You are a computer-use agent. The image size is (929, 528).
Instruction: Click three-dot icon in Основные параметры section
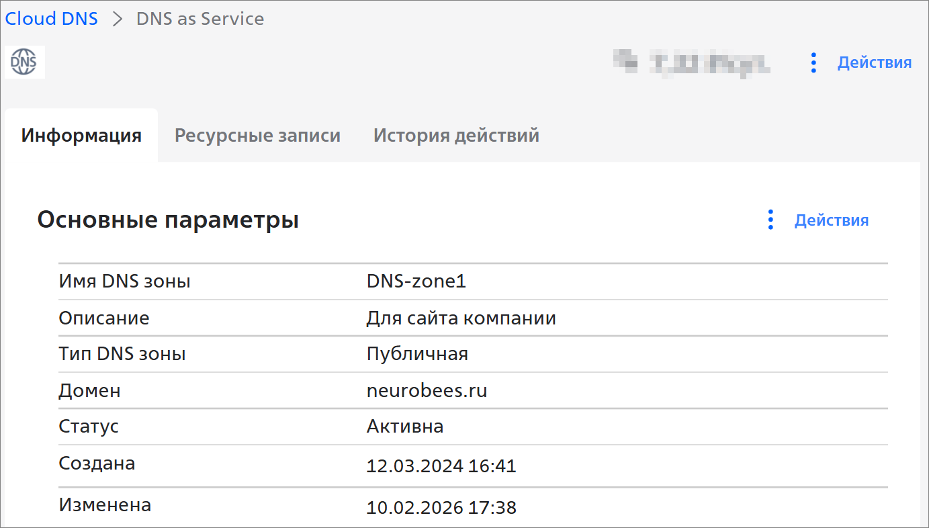pos(770,220)
